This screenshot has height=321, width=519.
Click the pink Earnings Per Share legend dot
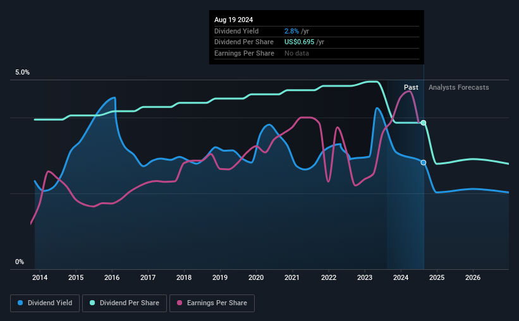(x=180, y=303)
